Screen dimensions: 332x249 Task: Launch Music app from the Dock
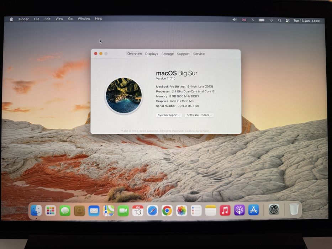225,210
